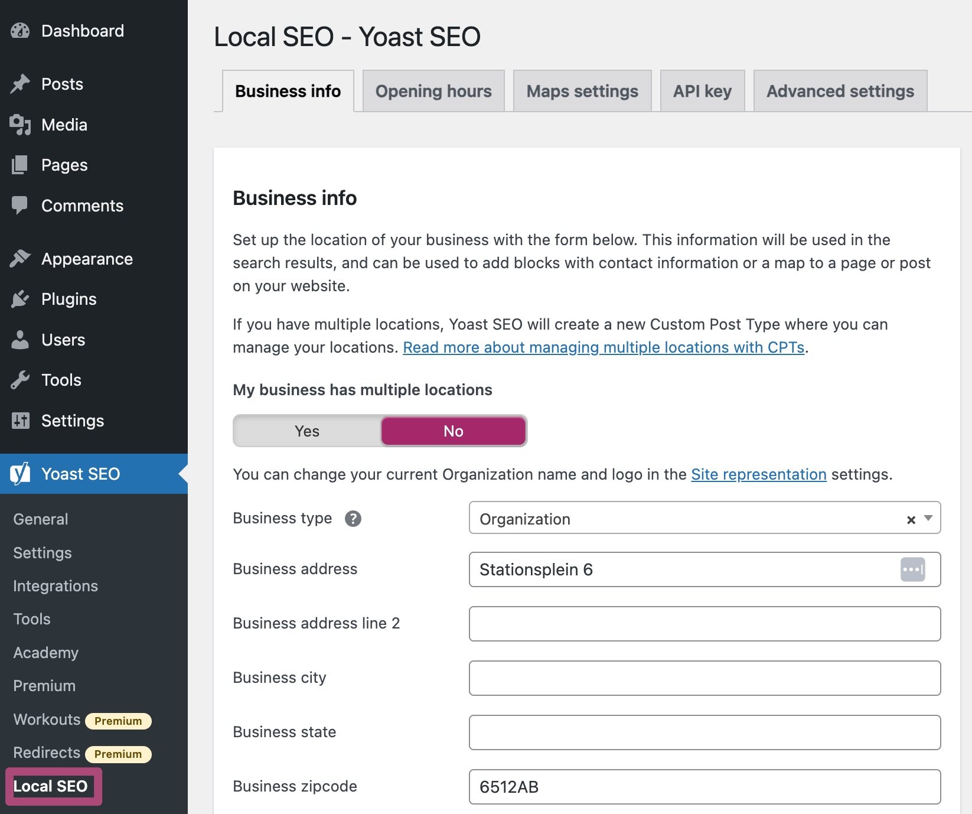Set multiple locations toggle to Yes
Screen dimensions: 972x814
point(306,431)
